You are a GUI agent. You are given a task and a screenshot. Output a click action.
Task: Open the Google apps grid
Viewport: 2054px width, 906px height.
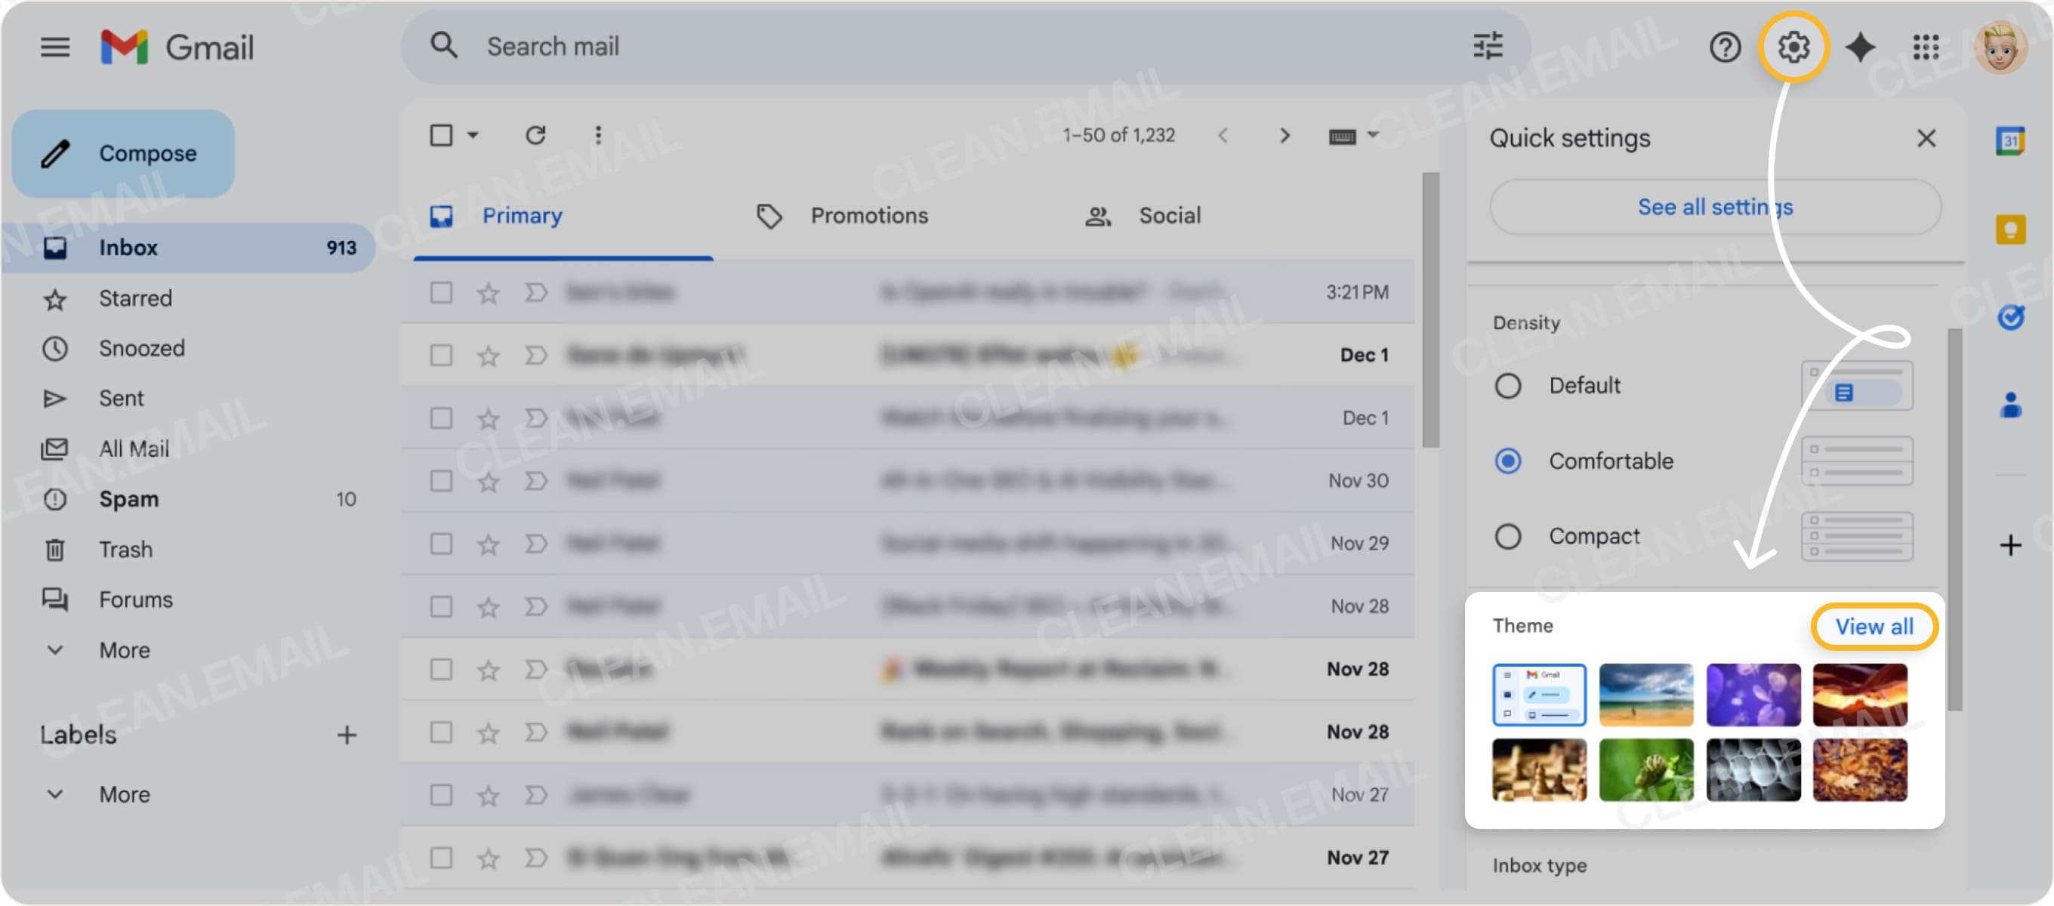point(1925,47)
